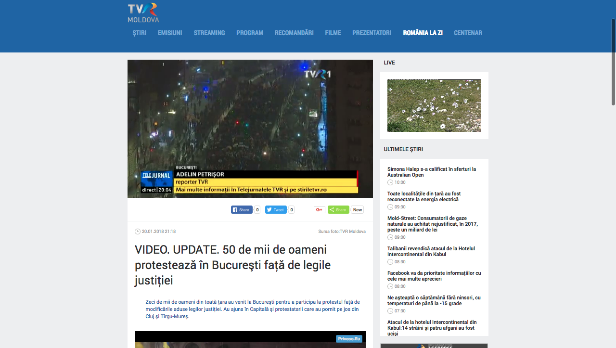Click the intro paragraph starting 'Zeci de mii'
The height and width of the screenshot is (348, 616).
click(x=253, y=309)
